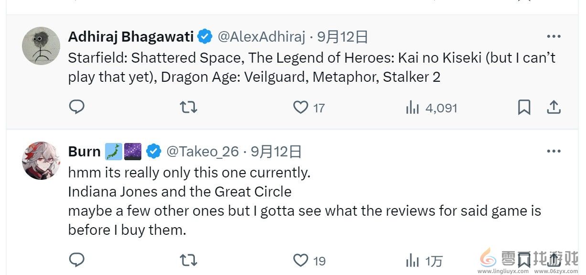Click the Burn display name
The height and width of the screenshot is (275, 586).
click(x=84, y=152)
